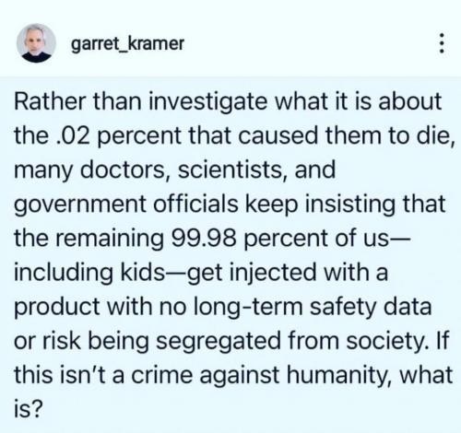This screenshot has height=433, width=461.
Task: Click the final 'is?' at the post end
Action: pos(28,409)
